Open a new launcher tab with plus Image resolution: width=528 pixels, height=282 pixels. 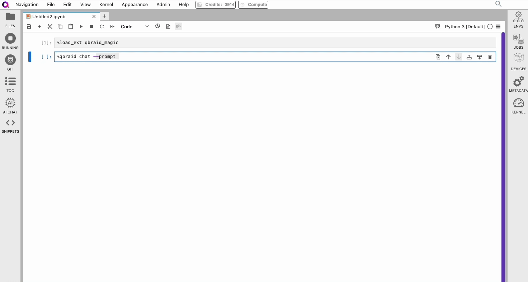(x=104, y=16)
